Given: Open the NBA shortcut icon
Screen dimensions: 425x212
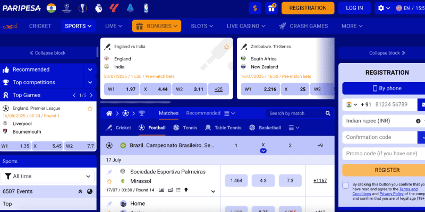Looking at the screenshot, I should click(147, 8).
